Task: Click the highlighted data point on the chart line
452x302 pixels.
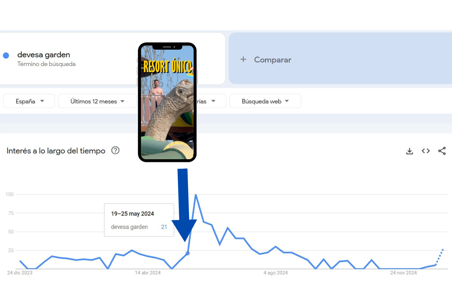Action: click(x=188, y=253)
